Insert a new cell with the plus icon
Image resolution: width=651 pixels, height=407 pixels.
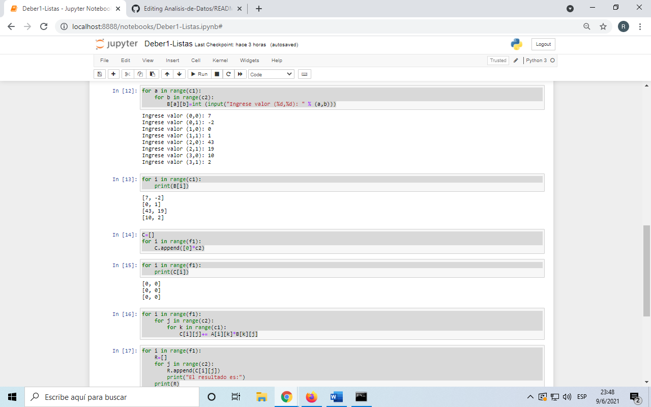pyautogui.click(x=113, y=74)
